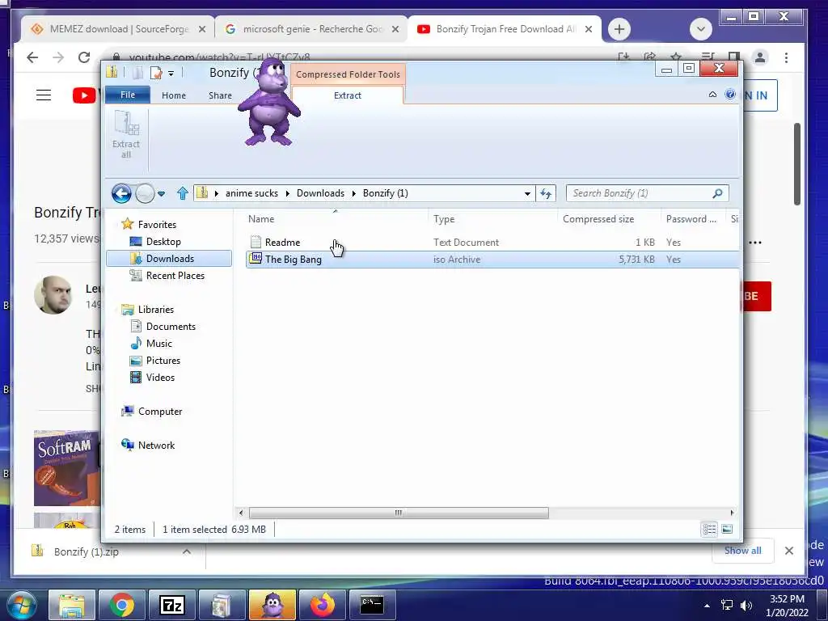Image resolution: width=828 pixels, height=621 pixels.
Task: Click in the Search Bonzify (1) field
Action: coord(639,193)
